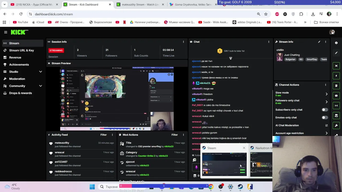Screen dimensions: 342x192
Task: Click the broadcast signal icon in the right rail
Action: tap(336, 106)
